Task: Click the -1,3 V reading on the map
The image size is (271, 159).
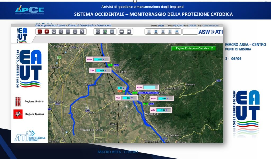Action: tap(122, 88)
